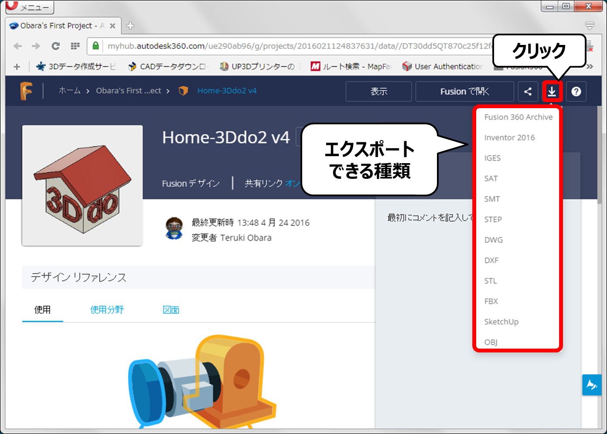607x434 pixels.
Task: Open 3Dデータ作成サービ bookmark
Action: pos(77,66)
